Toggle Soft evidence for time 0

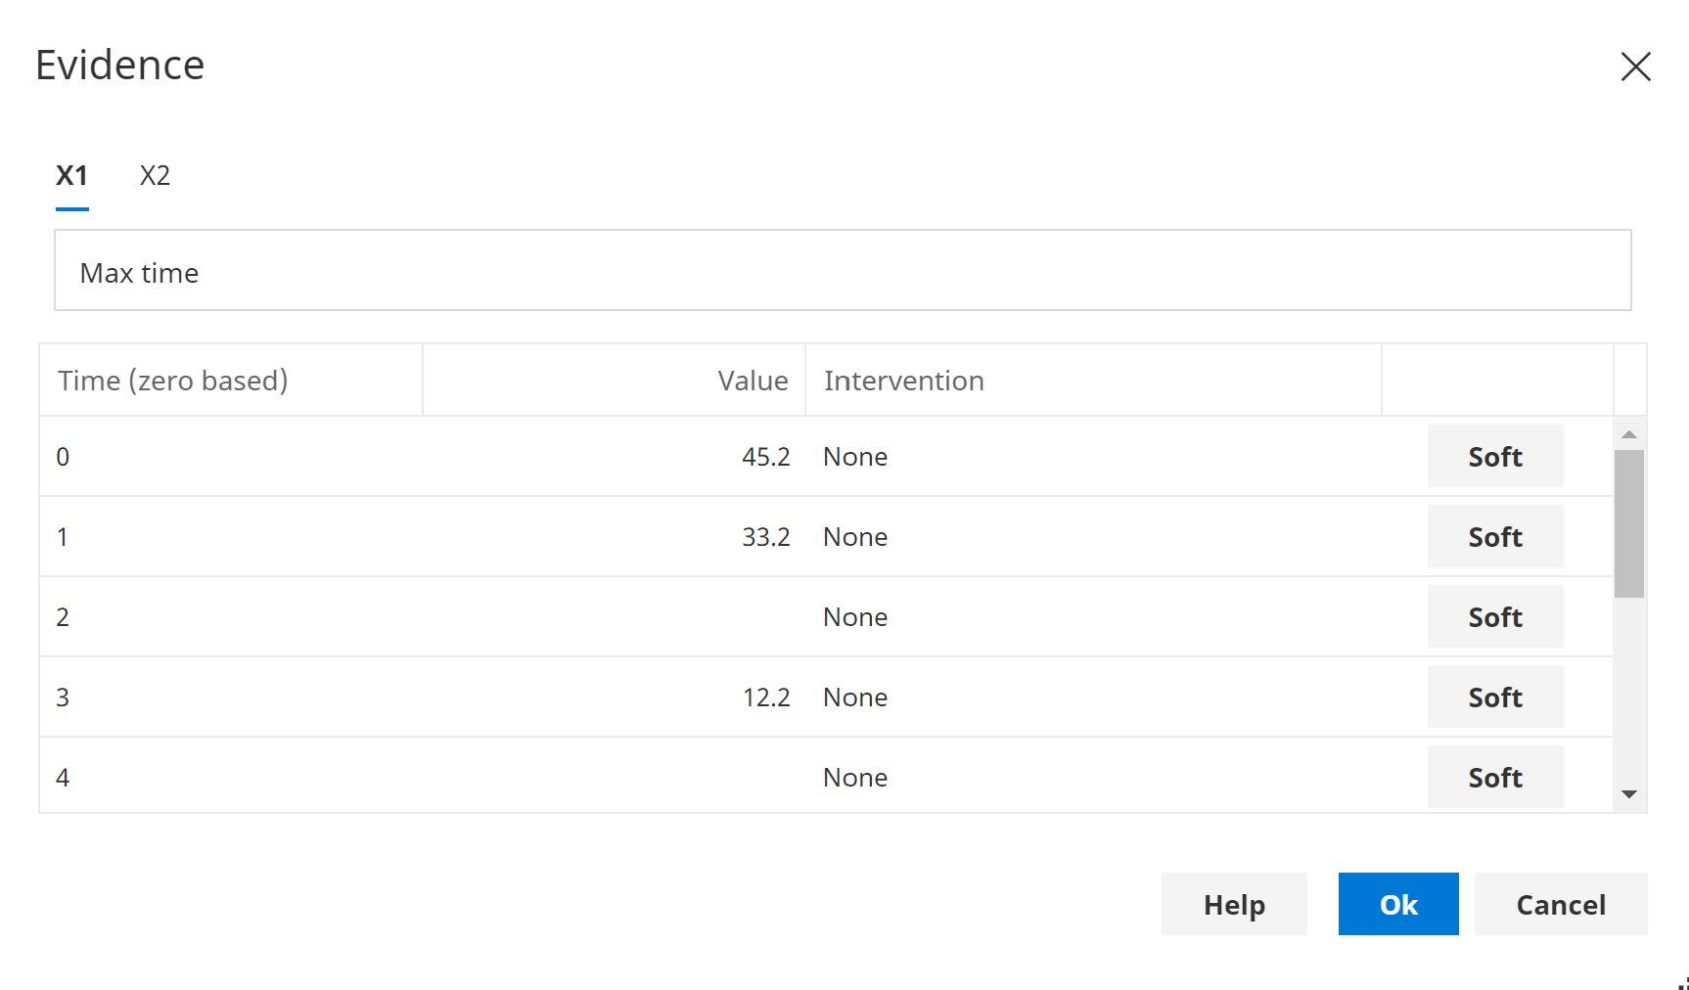click(1494, 457)
